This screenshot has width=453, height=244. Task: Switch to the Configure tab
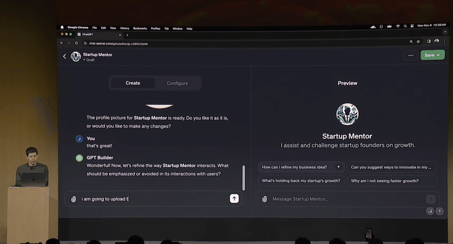pyautogui.click(x=177, y=83)
